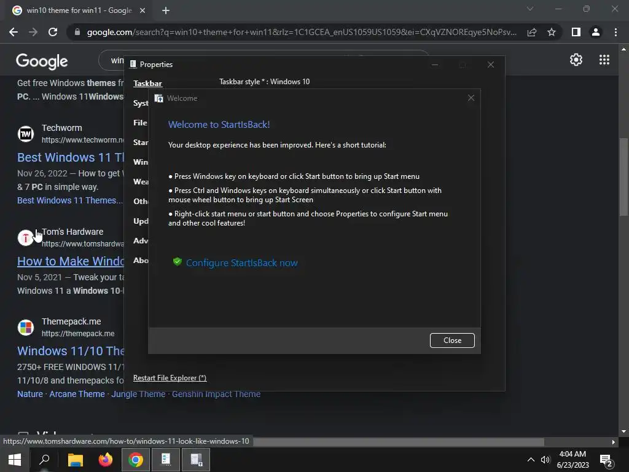Screen dimensions: 629x472
Task: Click the Arcane Theme sitelink
Action: coord(77,394)
